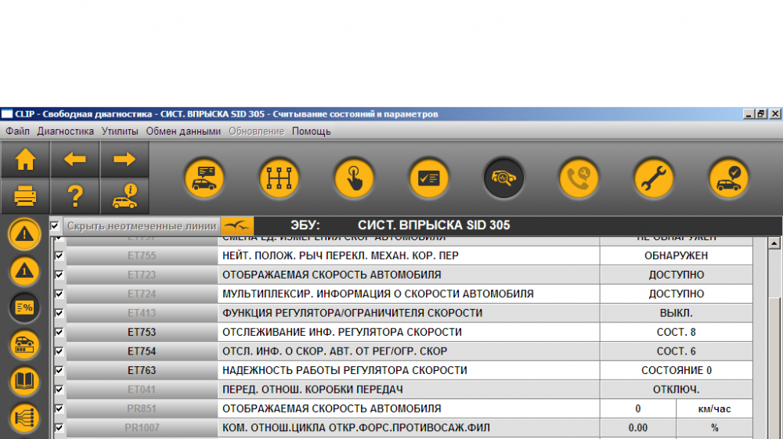Image resolution: width=783 pixels, height=439 pixels.
Task: Select the finger touch command icon
Action: point(354,178)
